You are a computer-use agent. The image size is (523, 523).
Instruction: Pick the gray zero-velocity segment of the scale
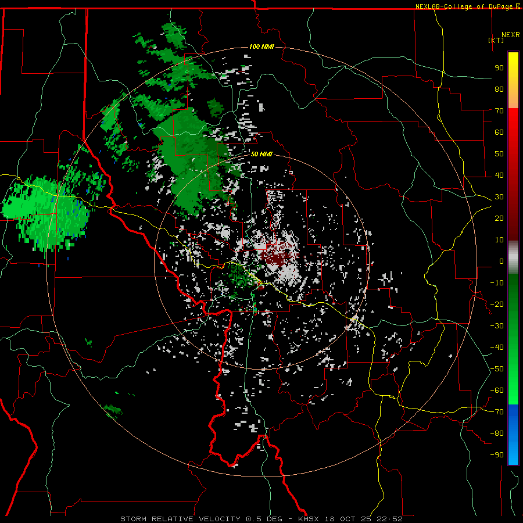point(513,257)
